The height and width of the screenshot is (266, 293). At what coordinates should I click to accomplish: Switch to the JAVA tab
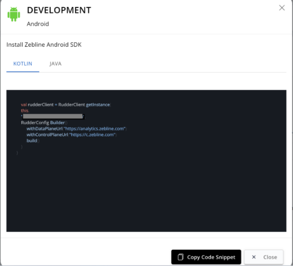[x=56, y=64]
